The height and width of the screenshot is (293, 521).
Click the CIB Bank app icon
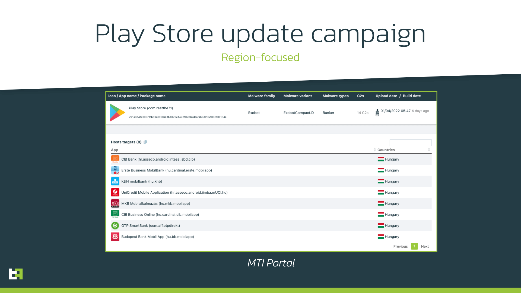pos(115,159)
